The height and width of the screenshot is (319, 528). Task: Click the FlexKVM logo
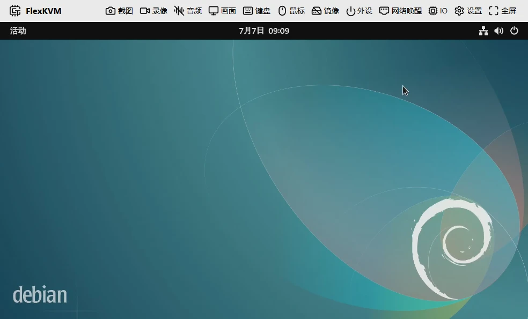point(35,11)
